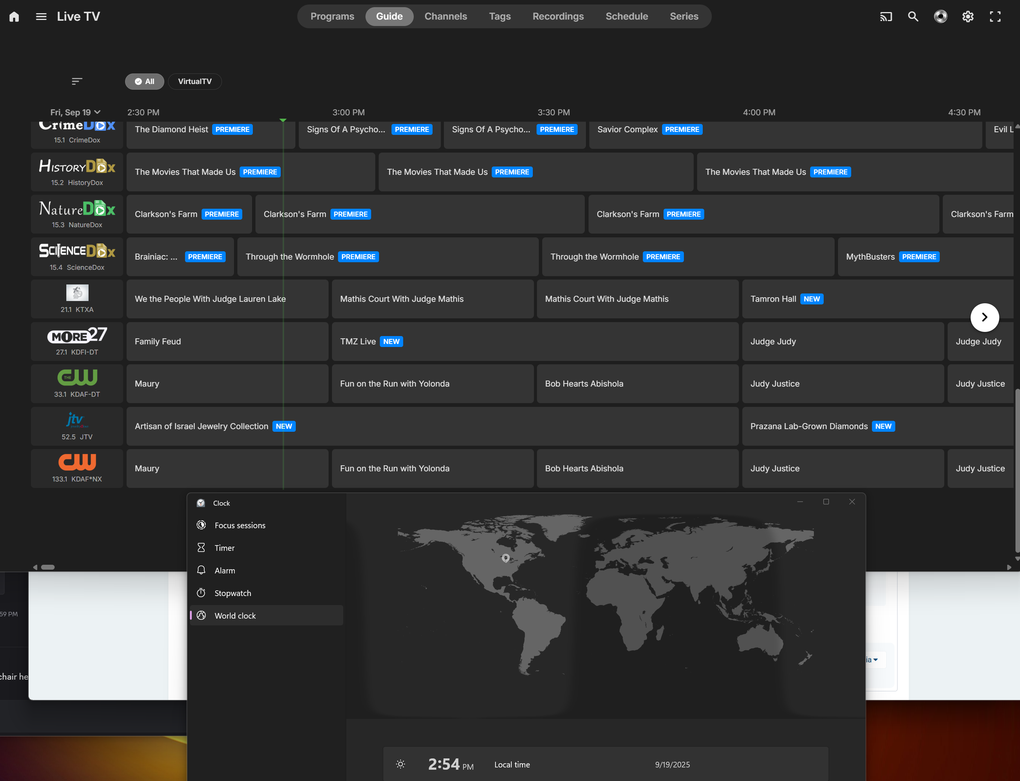The height and width of the screenshot is (781, 1020).
Task: Open the dropdown arrow behind Clock window
Action: tap(875, 660)
